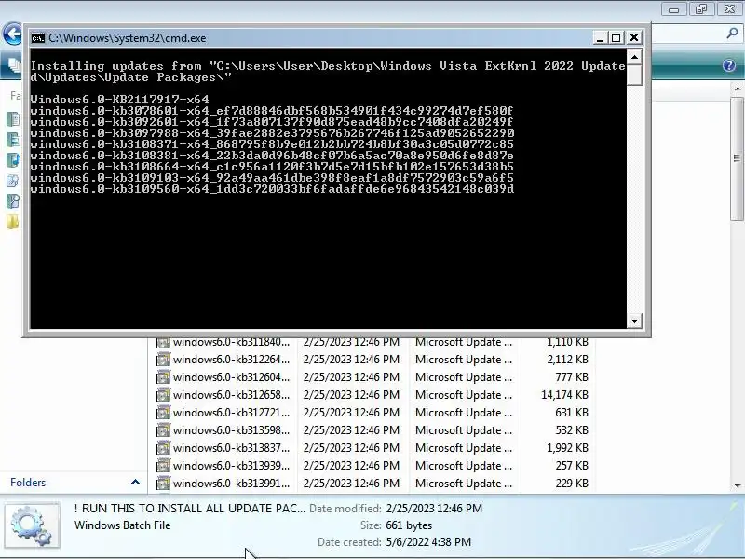Viewport: 745px width, 559px height.
Task: Click the Explorer search magnifier icon
Action: coord(732,34)
